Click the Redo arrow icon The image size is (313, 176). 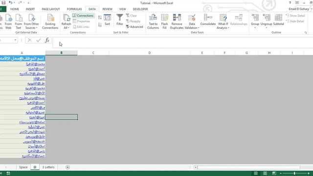(20, 2)
